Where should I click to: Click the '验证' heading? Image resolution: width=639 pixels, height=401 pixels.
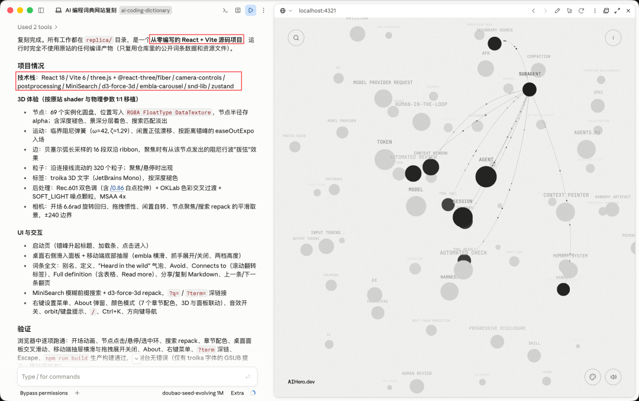coord(24,329)
